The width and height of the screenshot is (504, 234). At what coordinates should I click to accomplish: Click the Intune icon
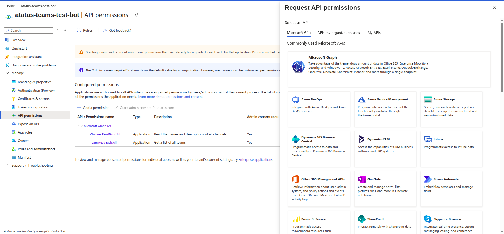(x=428, y=139)
